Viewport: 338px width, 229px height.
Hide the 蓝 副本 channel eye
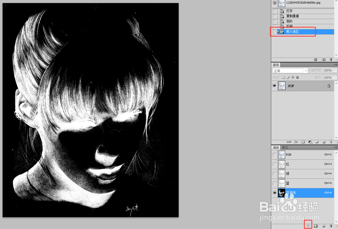(275, 193)
